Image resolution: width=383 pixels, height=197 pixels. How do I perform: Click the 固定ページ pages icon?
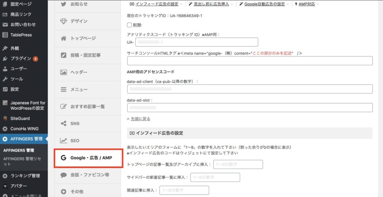pyautogui.click(x=5, y=4)
